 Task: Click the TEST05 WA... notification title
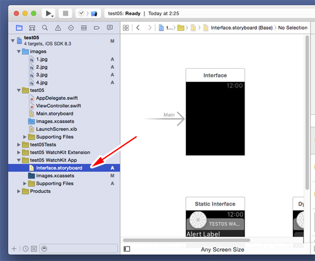(224, 224)
